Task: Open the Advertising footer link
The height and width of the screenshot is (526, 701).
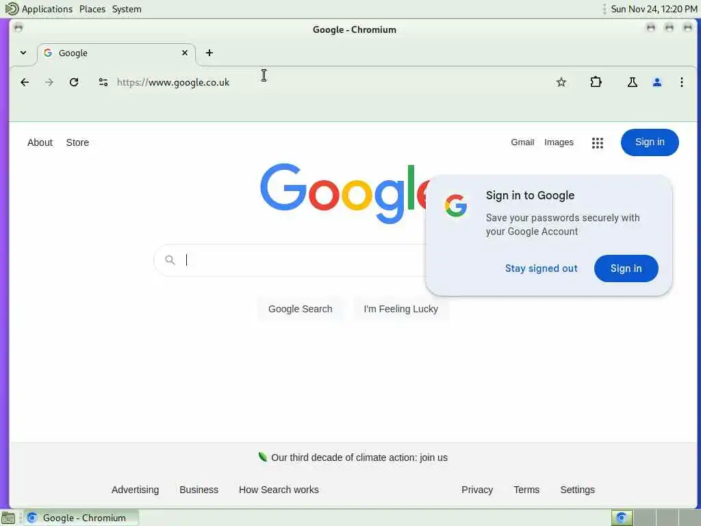Action: pyautogui.click(x=135, y=490)
